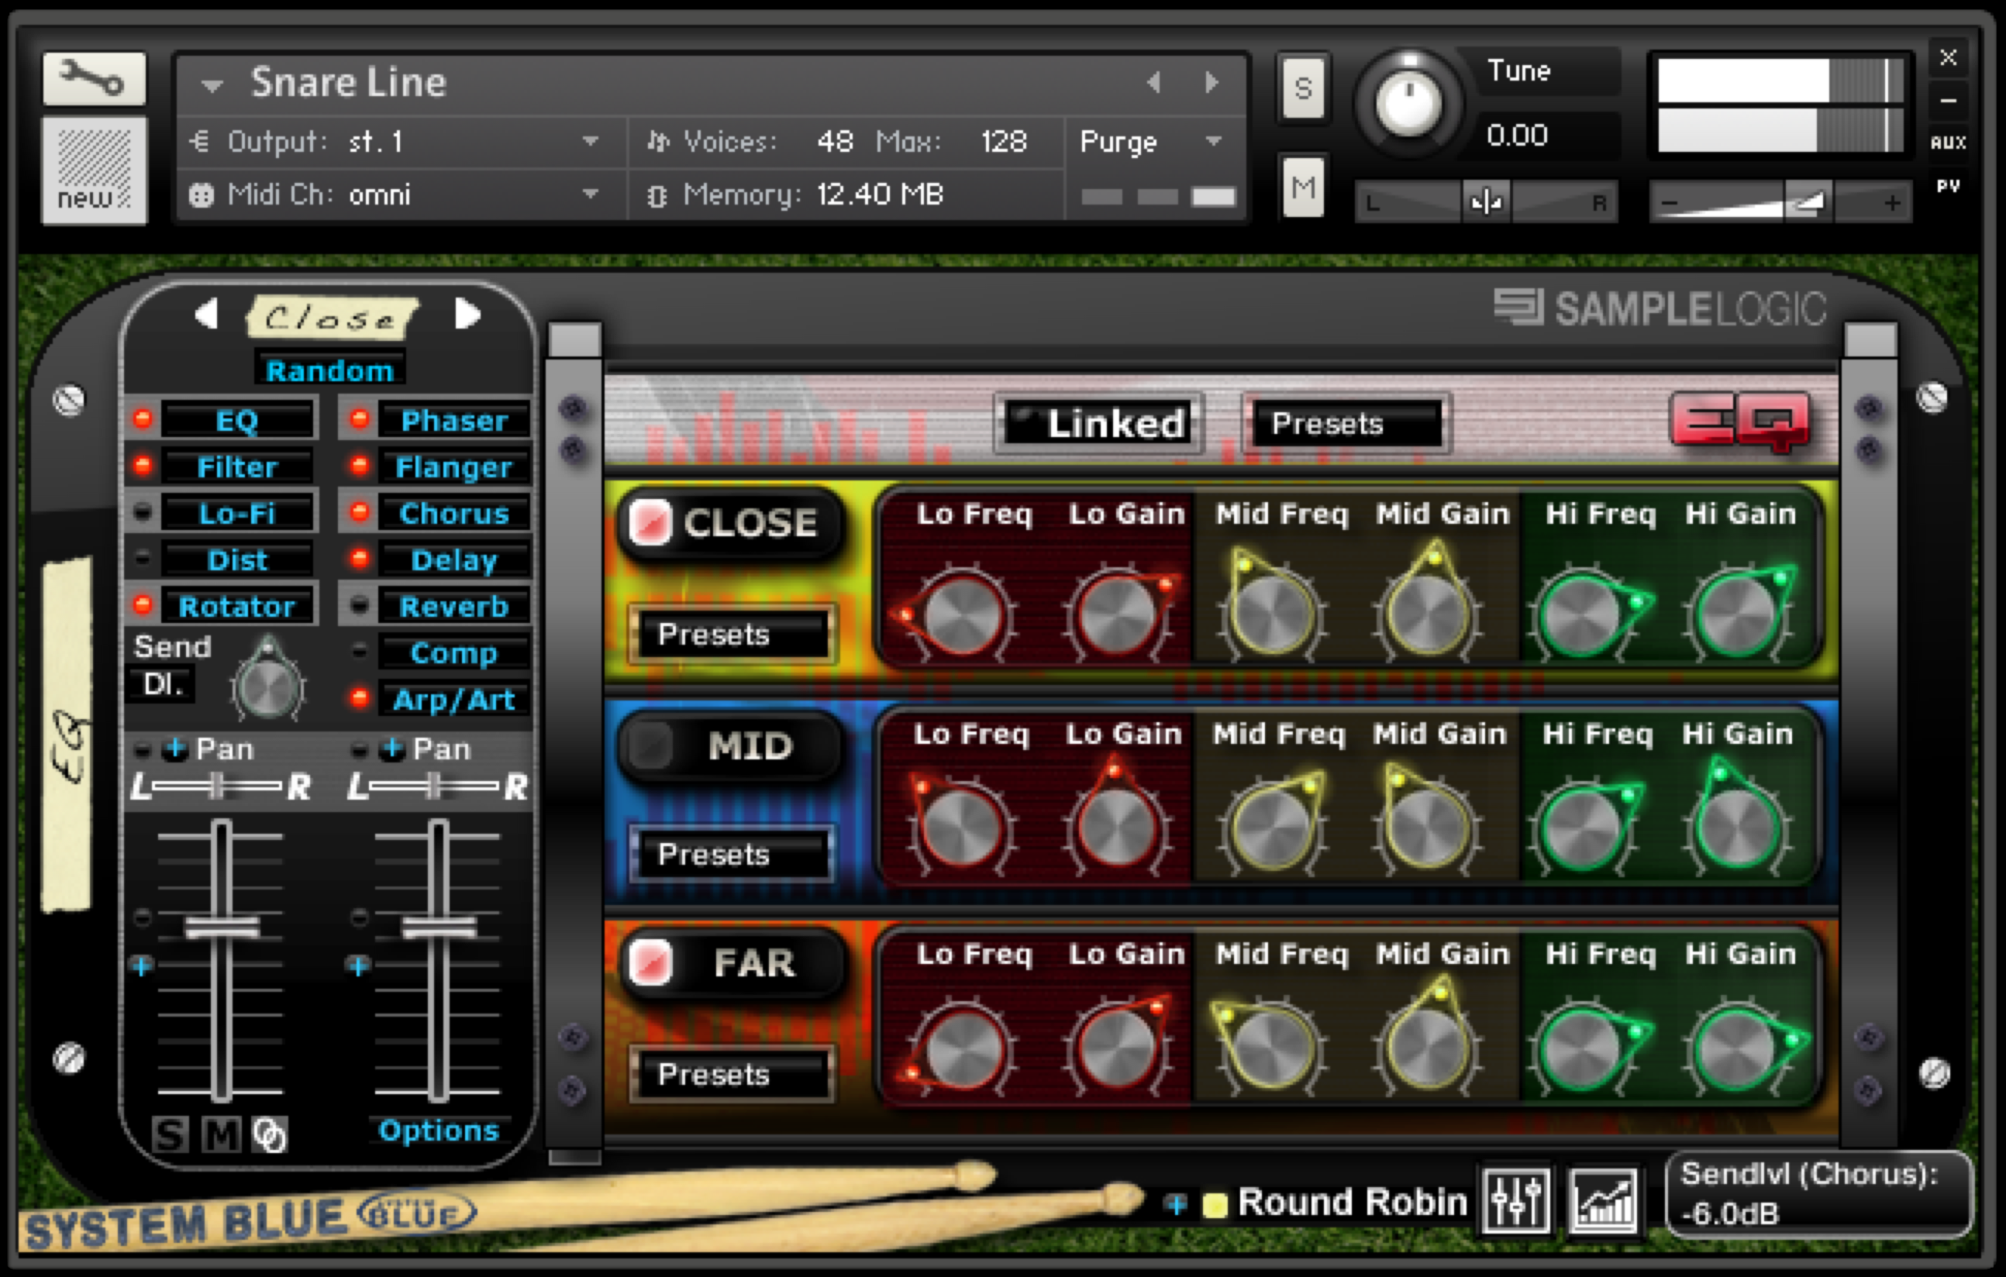2006x1277 pixels.
Task: Open the Flanger effect page
Action: pyautogui.click(x=453, y=467)
